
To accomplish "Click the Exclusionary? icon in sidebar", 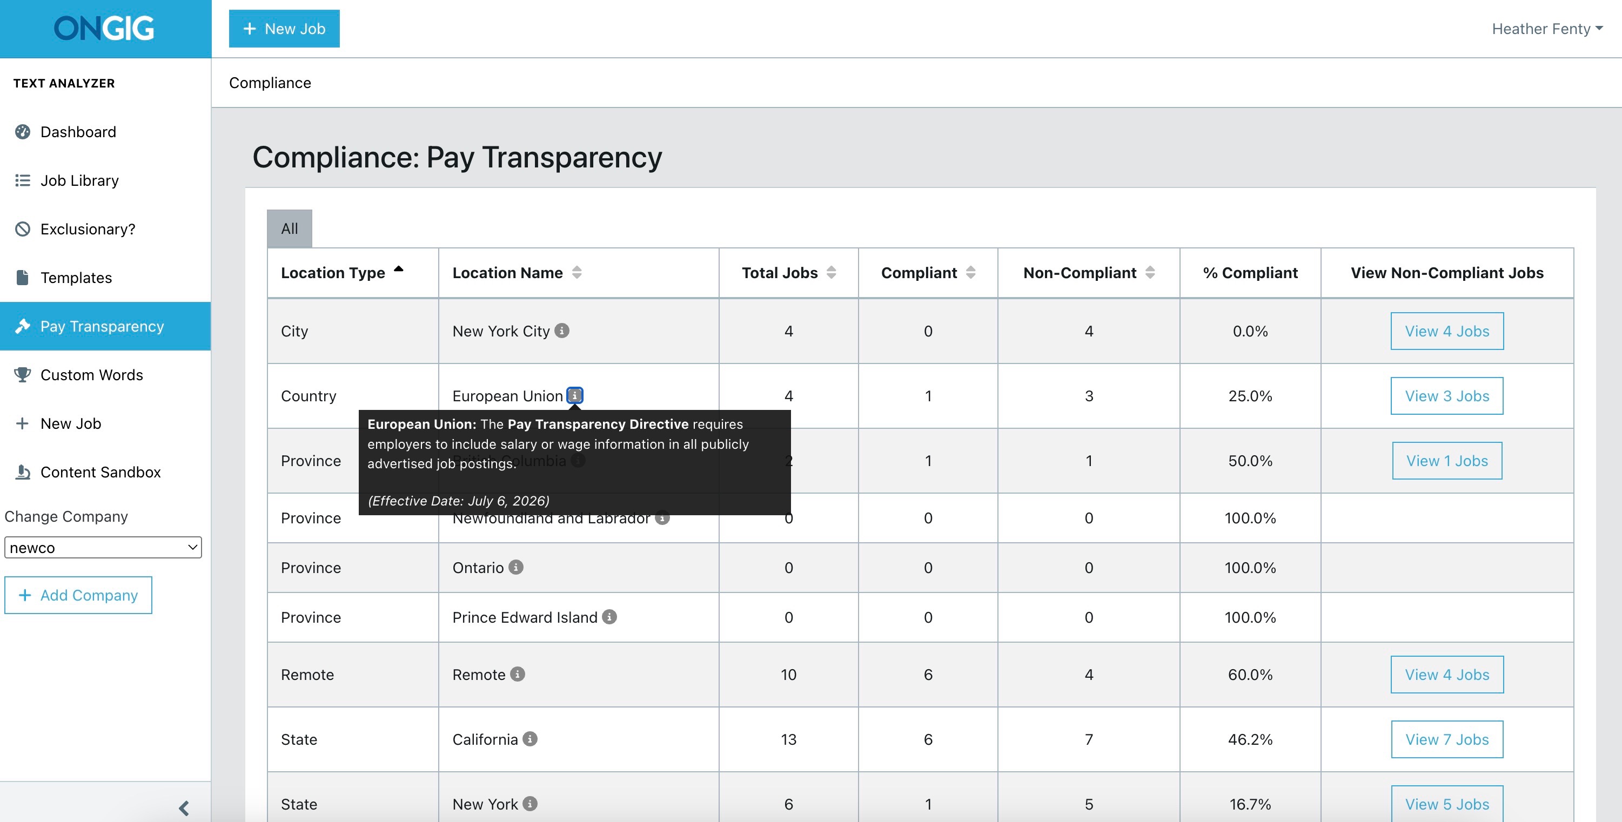I will [x=23, y=228].
